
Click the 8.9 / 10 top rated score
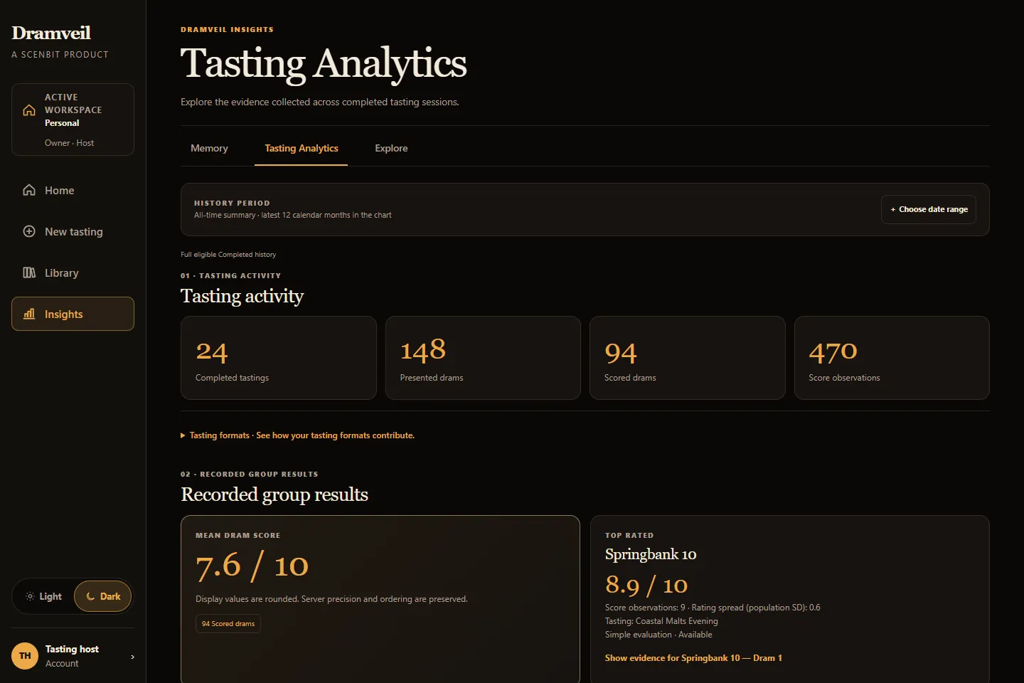point(646,585)
